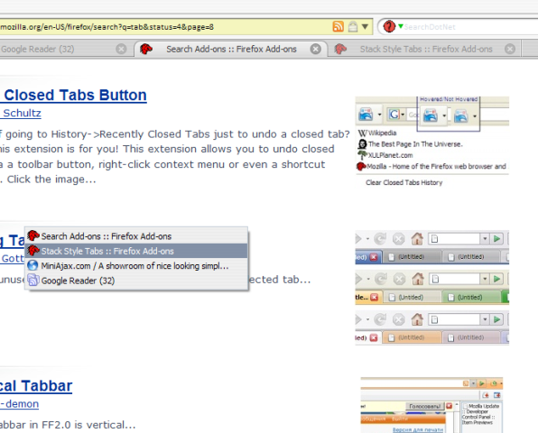Select Stack Style Tabs entry in popup list
This screenshot has width=538, height=433.
pyautogui.click(x=136, y=251)
